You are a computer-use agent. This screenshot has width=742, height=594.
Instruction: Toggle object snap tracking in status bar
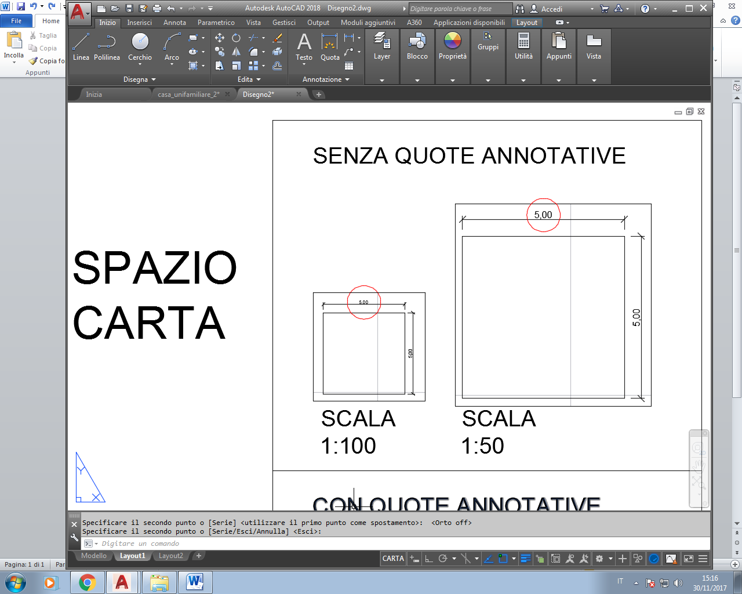pos(488,559)
